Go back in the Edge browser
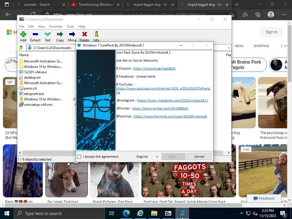 8,14
